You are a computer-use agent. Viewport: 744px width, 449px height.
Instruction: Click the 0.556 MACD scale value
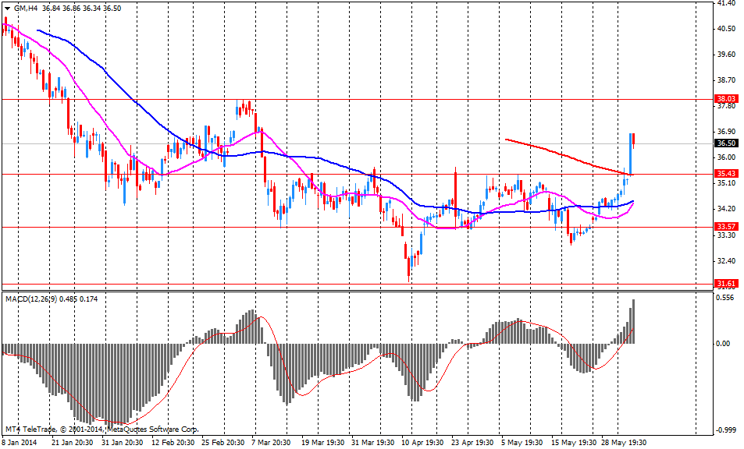(725, 298)
